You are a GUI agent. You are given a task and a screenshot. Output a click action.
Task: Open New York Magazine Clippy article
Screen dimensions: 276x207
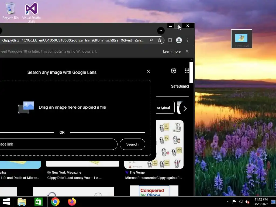[x=74, y=178]
